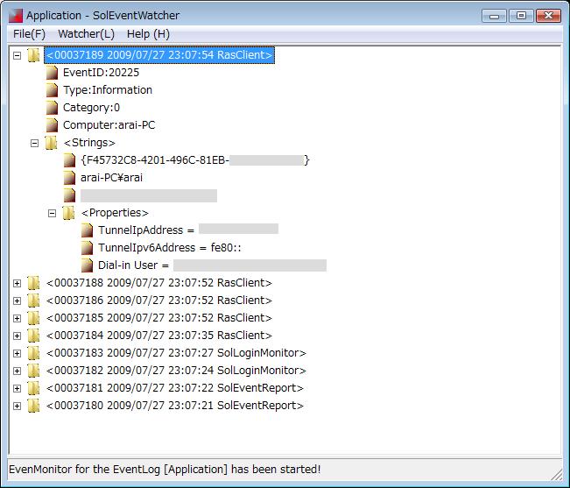Select the highlighted 00037189 RasClient row
Viewport: 570px width, 488px height.
pos(159,55)
